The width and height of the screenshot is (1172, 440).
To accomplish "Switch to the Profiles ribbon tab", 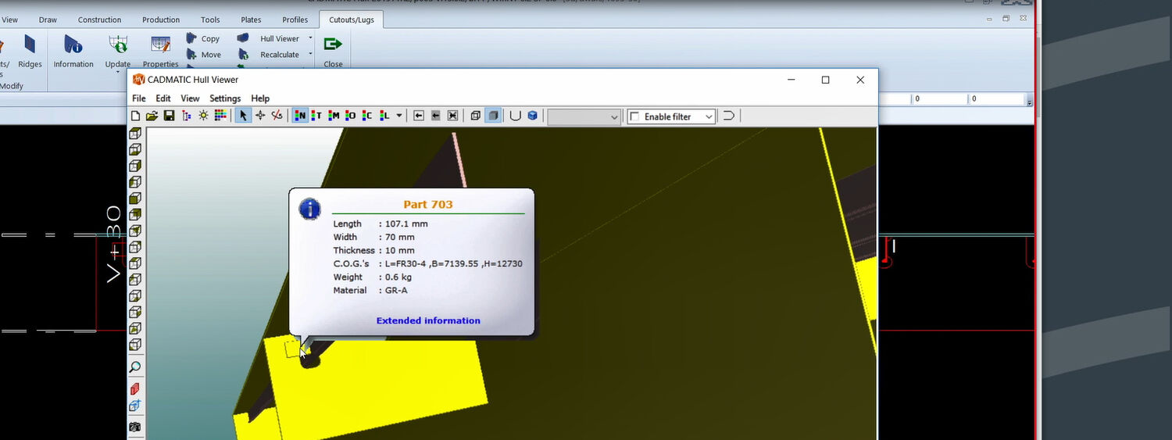I will tap(295, 20).
